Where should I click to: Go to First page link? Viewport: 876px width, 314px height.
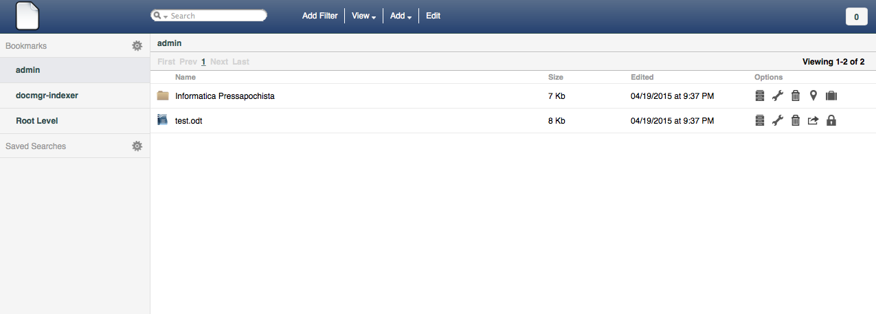166,62
